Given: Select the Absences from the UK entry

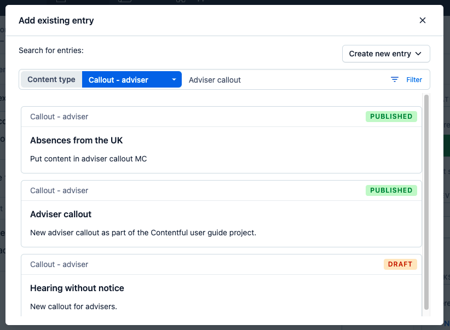Looking at the screenshot, I should 77,140.
